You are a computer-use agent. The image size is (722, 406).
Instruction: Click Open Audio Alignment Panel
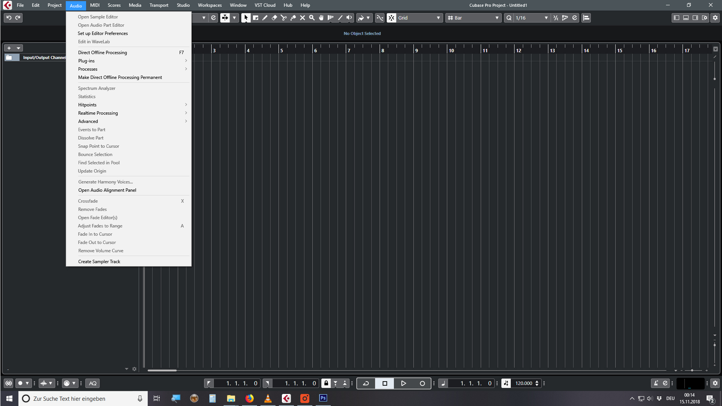(x=107, y=190)
